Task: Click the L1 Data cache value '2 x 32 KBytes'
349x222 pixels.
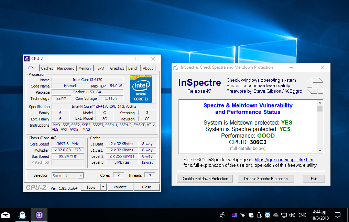Action: pos(122,144)
